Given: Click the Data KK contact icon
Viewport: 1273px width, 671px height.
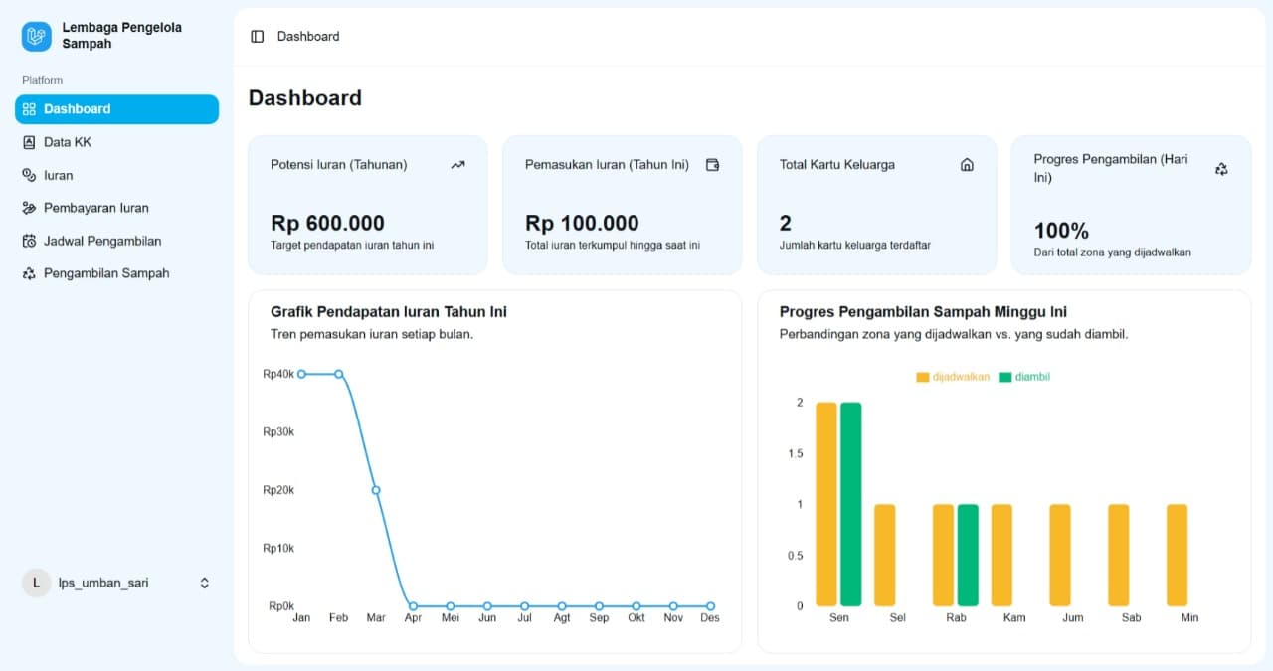Looking at the screenshot, I should point(29,142).
